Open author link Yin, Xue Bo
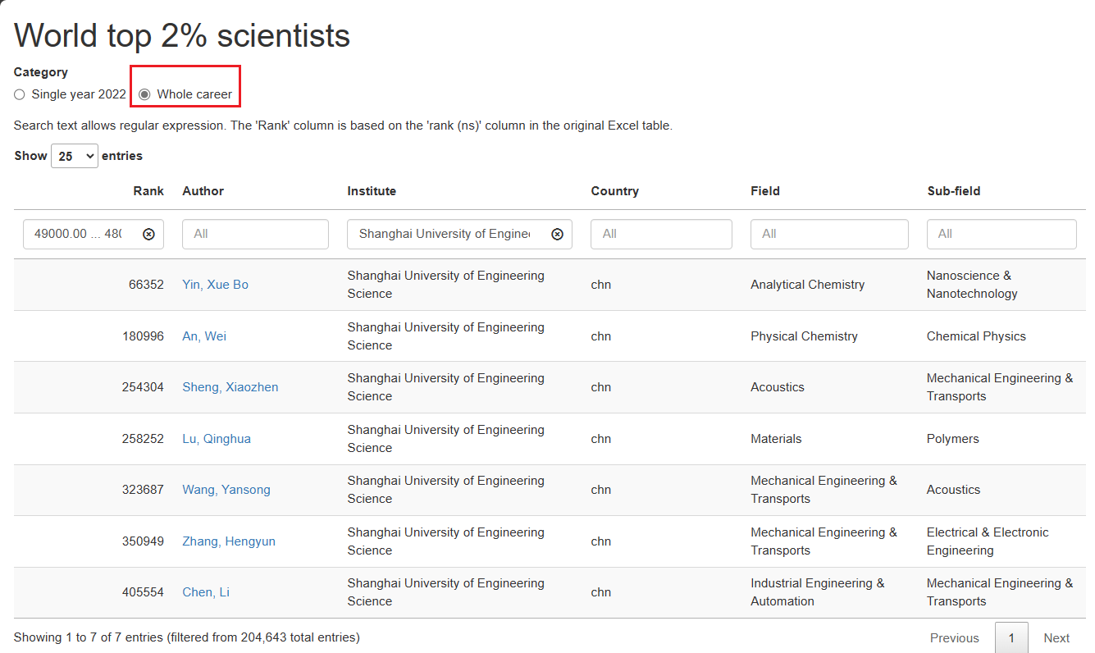 [215, 285]
